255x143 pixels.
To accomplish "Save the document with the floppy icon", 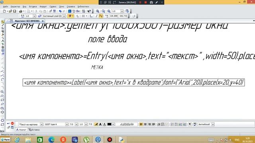I will pos(14,11).
